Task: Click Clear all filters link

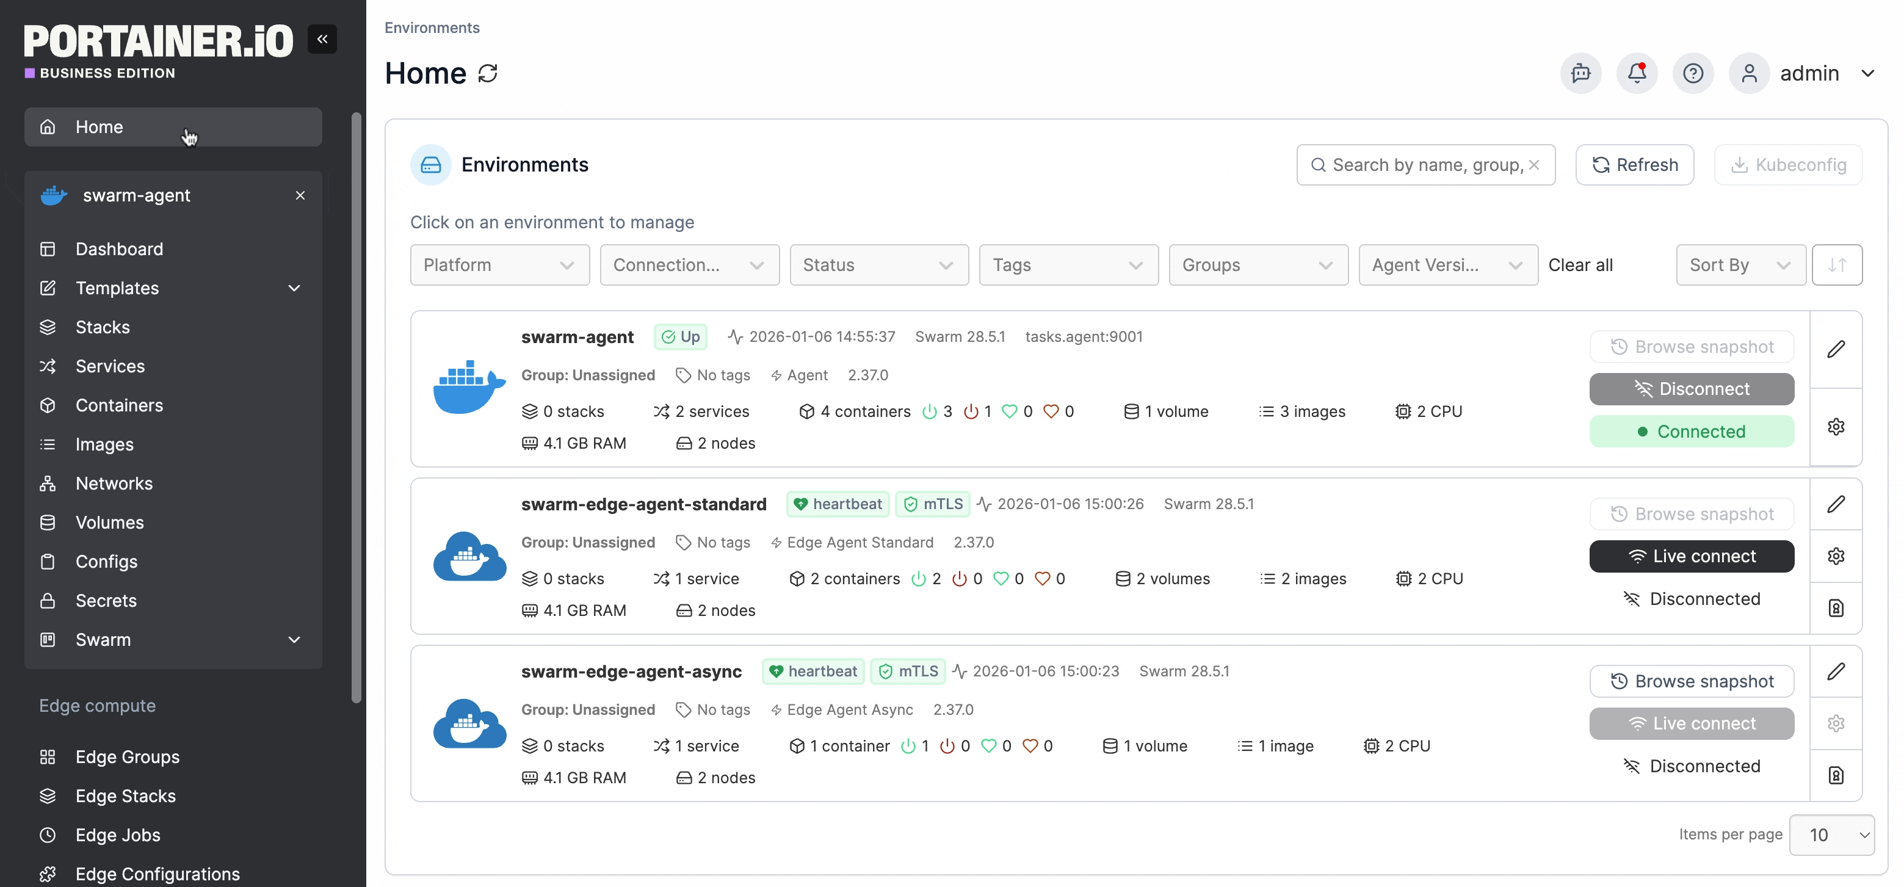Action: coord(1580,266)
